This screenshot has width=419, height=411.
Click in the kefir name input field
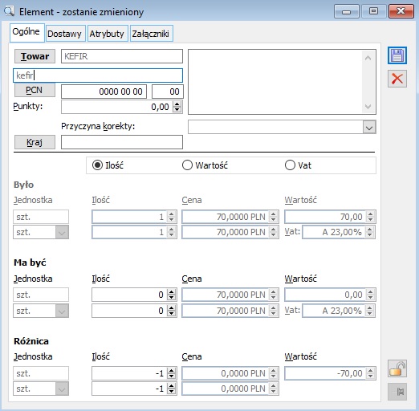click(x=98, y=75)
